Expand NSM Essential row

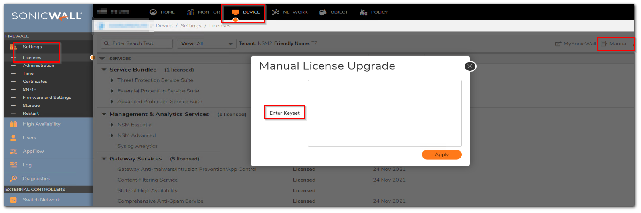point(112,125)
